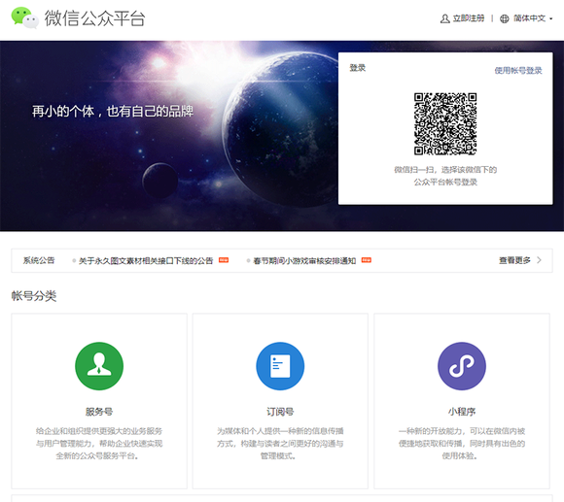564x502 pixels.
Task: Click the globe language icon
Action: (505, 18)
